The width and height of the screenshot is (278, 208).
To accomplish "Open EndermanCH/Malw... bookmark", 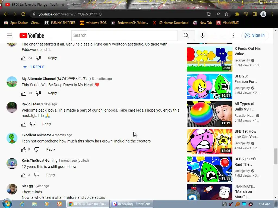I will coord(129,23).
